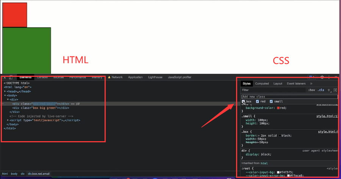Uncheck the box class checkbox
The image size is (341, 179).
click(x=243, y=101)
